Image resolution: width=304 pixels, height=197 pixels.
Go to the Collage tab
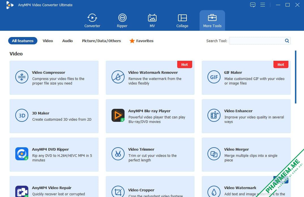click(182, 21)
